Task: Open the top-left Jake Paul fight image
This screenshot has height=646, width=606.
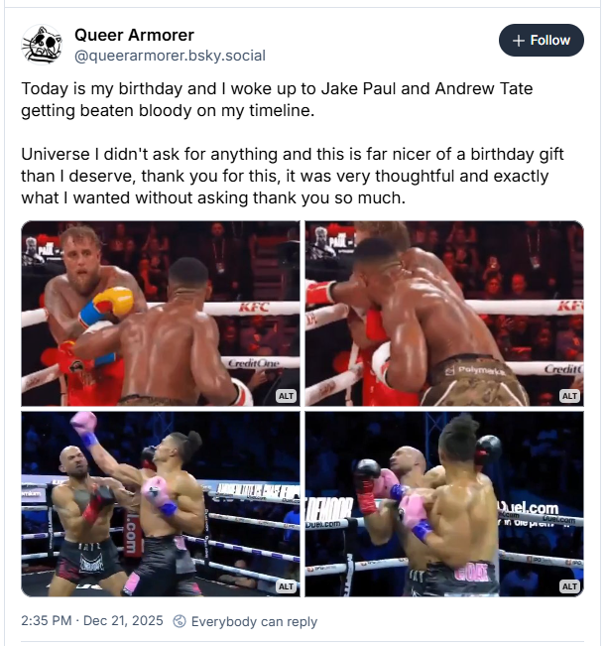Action: pos(161,314)
